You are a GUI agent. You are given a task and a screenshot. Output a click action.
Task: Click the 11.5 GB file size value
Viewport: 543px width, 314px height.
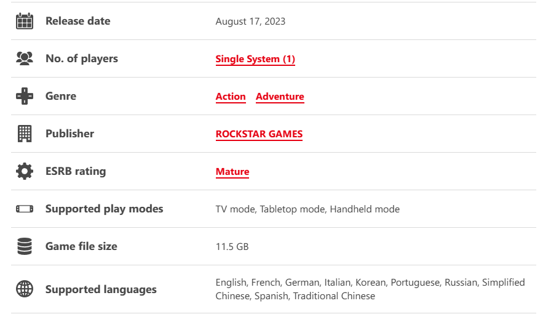click(232, 247)
